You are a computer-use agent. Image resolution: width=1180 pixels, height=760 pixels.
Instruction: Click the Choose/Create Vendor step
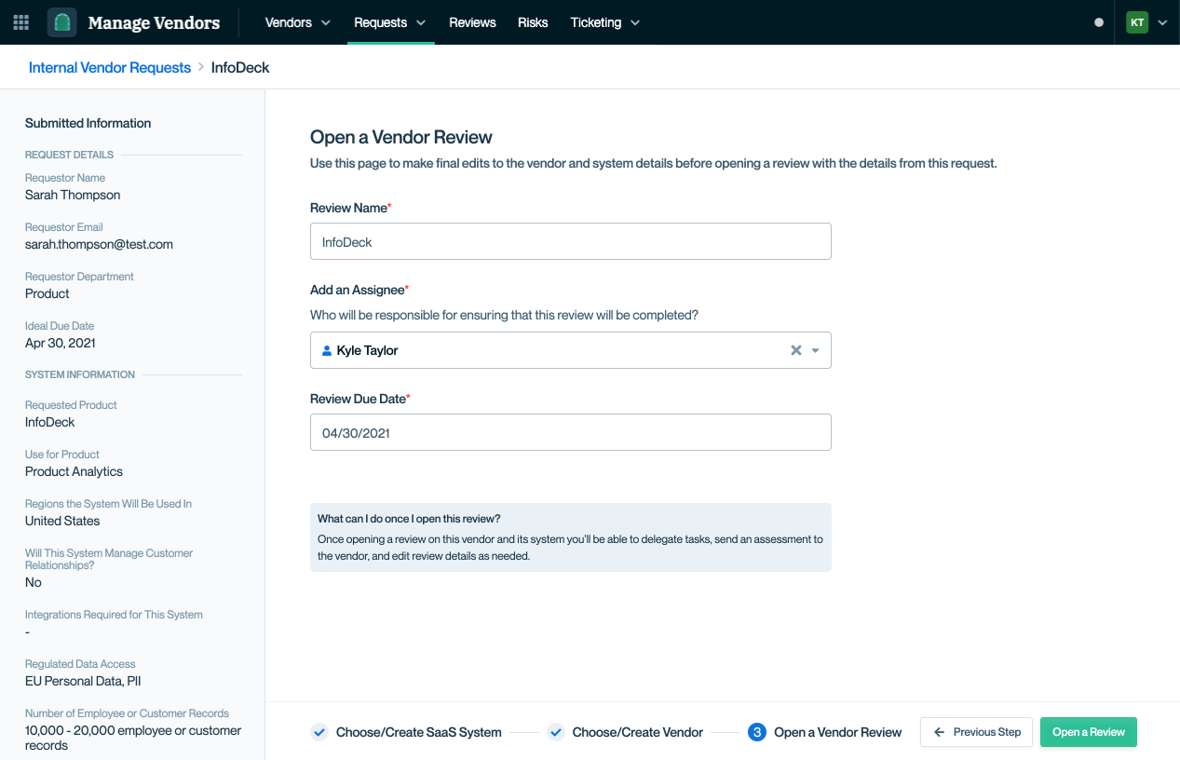[x=638, y=732]
